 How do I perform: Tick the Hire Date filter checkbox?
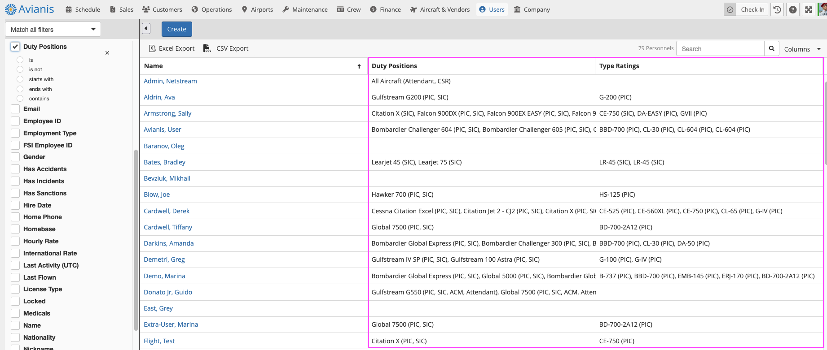point(15,205)
